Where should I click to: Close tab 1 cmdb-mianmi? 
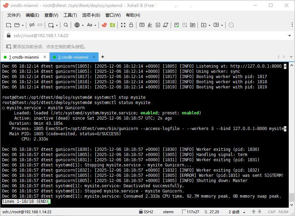(45, 57)
